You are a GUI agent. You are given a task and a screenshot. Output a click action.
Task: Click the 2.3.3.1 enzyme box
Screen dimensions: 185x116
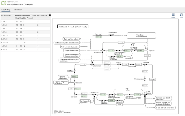coord(107,63)
